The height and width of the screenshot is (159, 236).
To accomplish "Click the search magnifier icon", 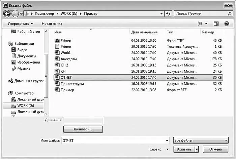I will tap(230, 14).
